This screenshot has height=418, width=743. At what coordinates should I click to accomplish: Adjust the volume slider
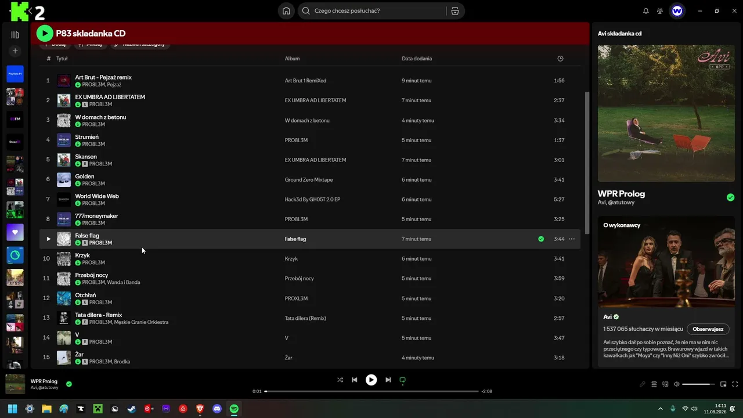[x=698, y=384]
